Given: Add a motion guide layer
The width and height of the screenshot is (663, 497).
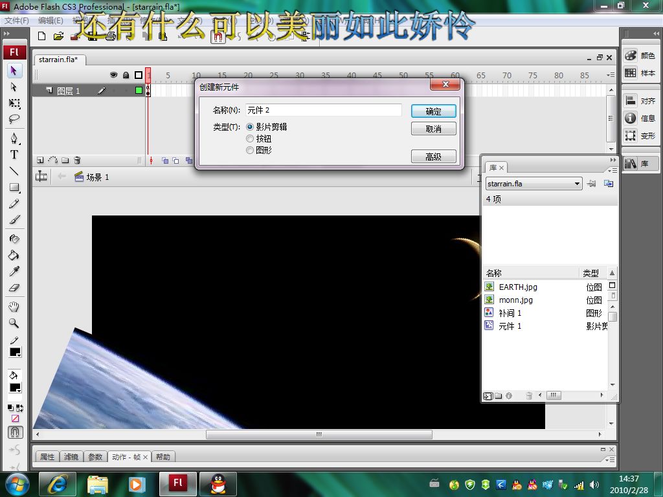Looking at the screenshot, I should 53,160.
